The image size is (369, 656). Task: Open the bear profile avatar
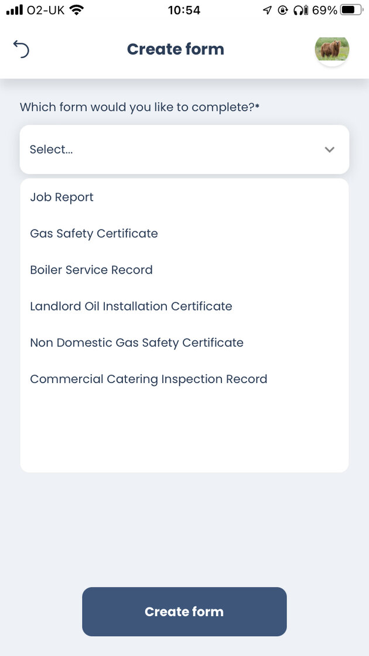332,50
